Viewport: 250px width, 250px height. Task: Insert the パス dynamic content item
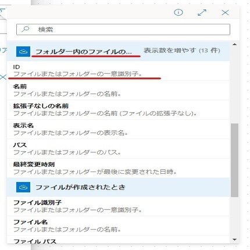coord(119,149)
